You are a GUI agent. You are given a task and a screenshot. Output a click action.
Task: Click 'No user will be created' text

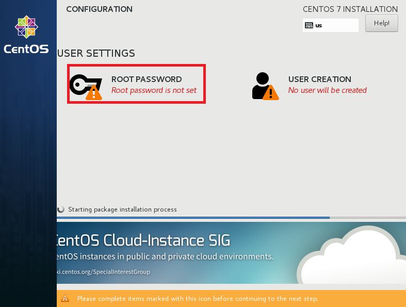click(327, 90)
